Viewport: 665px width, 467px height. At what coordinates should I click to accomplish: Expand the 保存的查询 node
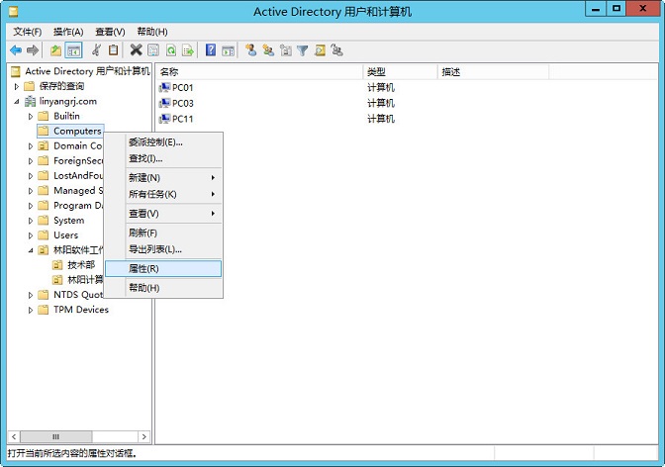click(17, 86)
